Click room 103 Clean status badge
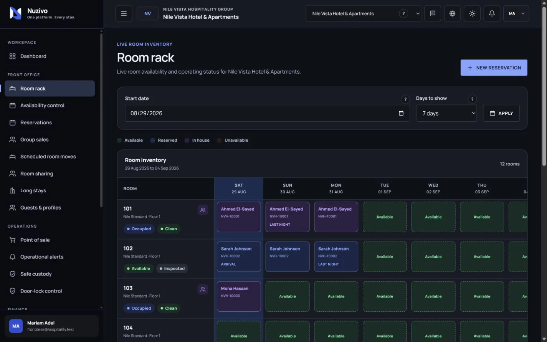The height and width of the screenshot is (342, 547). point(169,308)
